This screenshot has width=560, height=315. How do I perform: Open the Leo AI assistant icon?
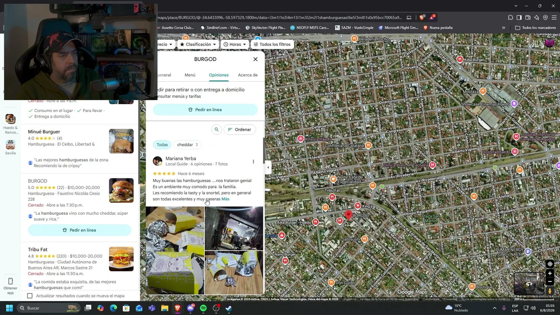537,17
